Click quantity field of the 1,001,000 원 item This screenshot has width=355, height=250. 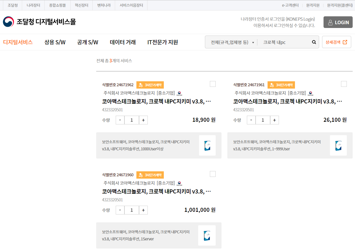(132, 210)
